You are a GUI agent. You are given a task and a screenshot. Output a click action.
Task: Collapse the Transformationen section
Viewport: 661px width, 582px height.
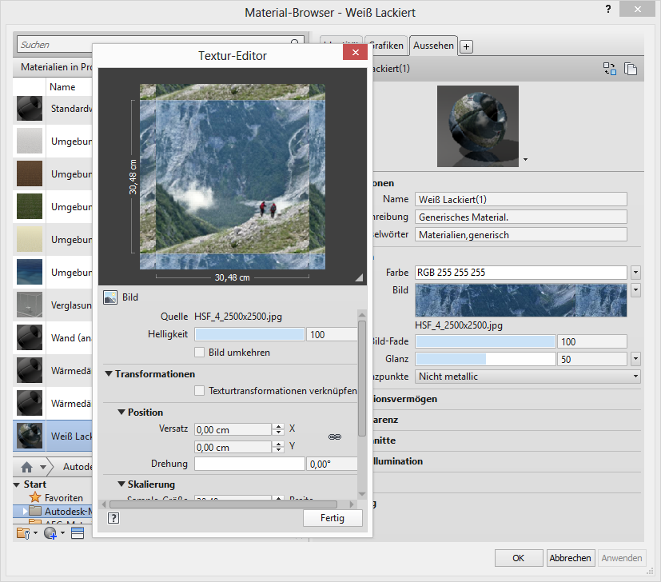pyautogui.click(x=109, y=373)
